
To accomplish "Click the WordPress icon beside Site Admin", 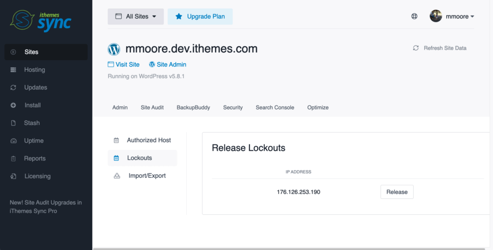I will tap(152, 65).
